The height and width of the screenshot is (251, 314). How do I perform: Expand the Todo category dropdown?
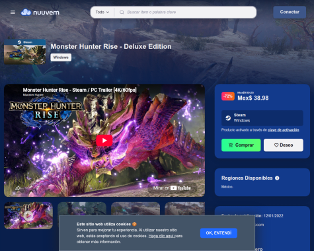pos(102,12)
